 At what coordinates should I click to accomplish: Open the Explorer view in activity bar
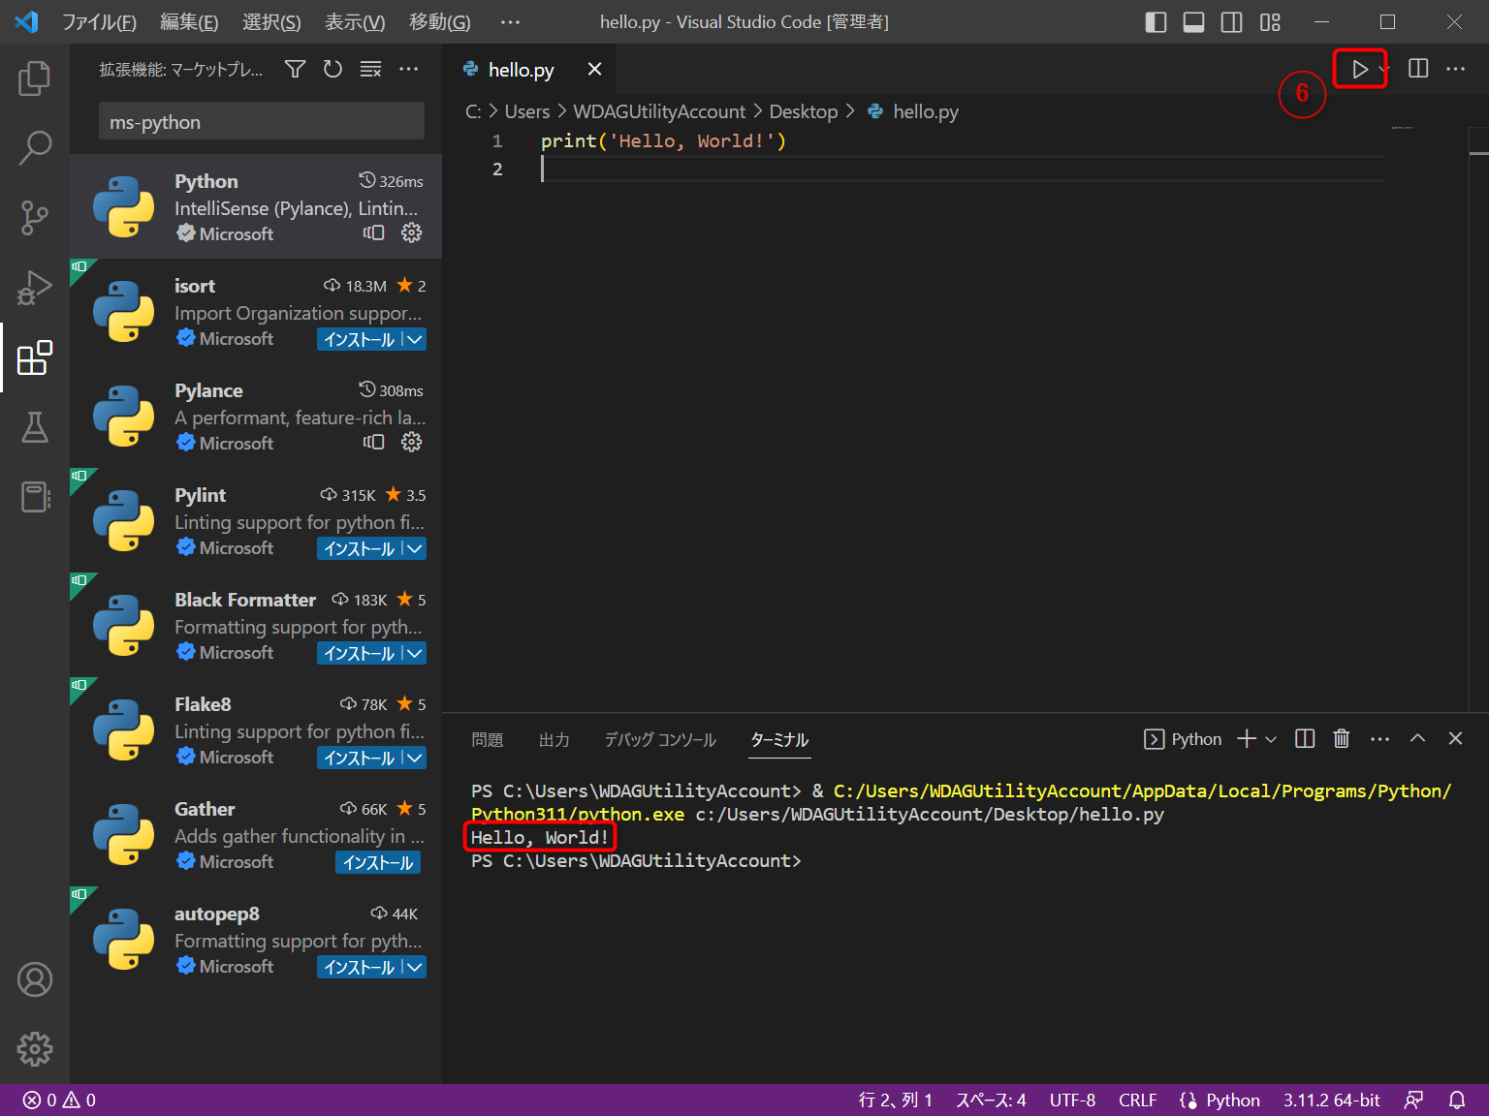(35, 78)
